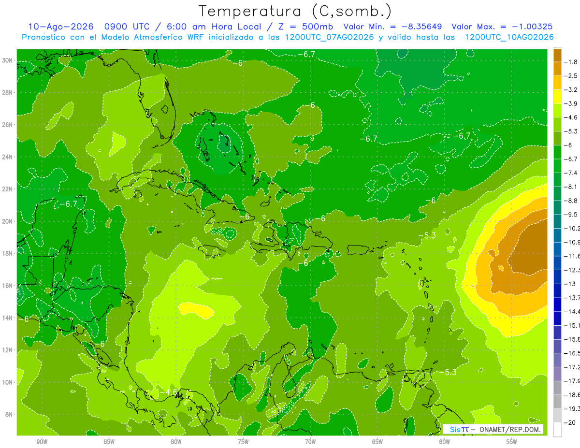Pick the purple swatch between -17.2 and -17.9
Viewport: 580px width, 448px height.
pyautogui.click(x=557, y=374)
